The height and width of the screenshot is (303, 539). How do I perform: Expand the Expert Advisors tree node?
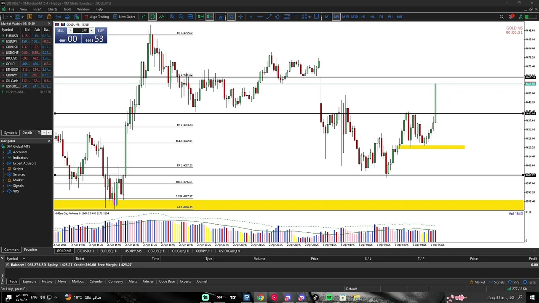point(3,163)
